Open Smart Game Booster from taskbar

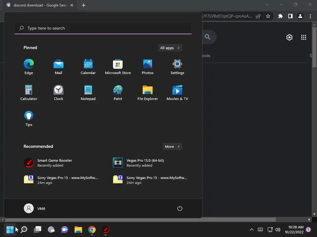[106, 230]
